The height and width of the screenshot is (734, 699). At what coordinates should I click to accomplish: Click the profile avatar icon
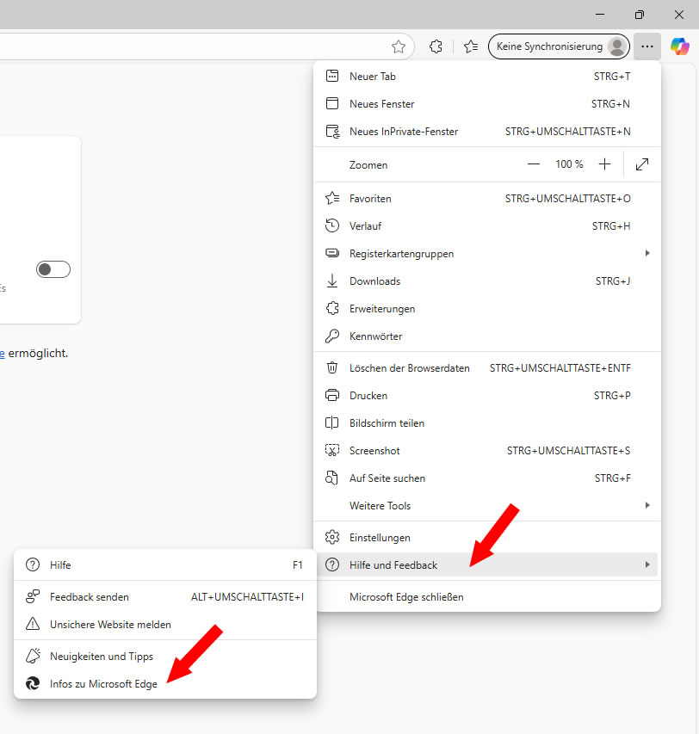[x=617, y=46]
